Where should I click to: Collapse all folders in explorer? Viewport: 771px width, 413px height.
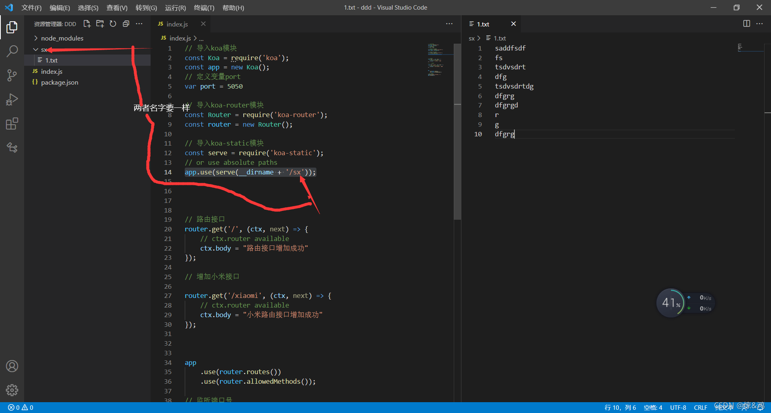126,24
